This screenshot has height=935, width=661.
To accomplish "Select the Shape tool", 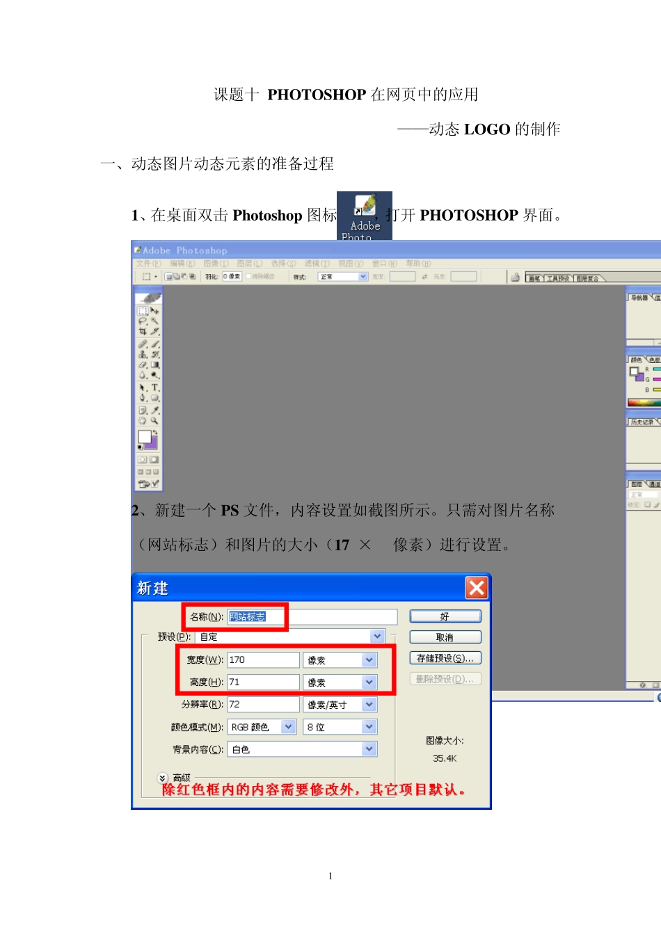I will click(x=155, y=397).
